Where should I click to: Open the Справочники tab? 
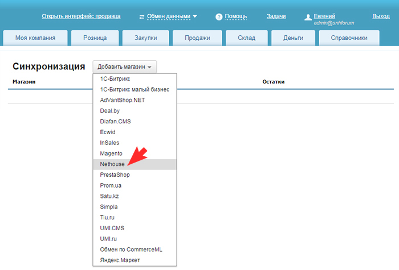point(349,38)
